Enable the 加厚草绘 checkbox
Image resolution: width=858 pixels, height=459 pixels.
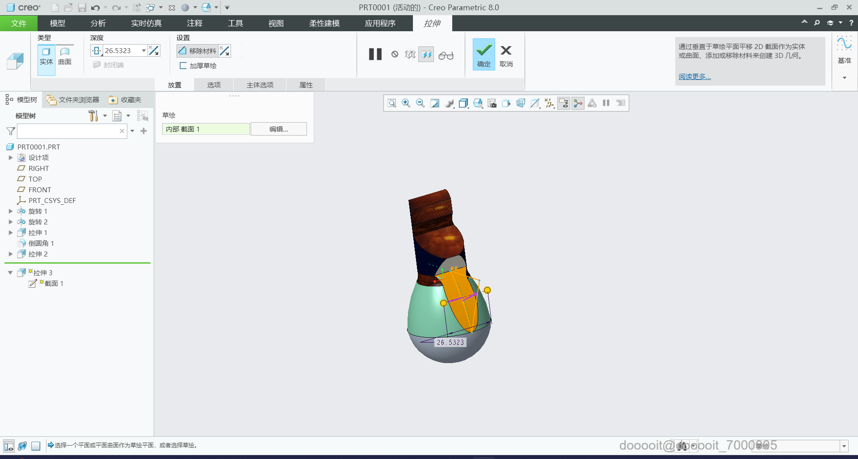[x=183, y=66]
